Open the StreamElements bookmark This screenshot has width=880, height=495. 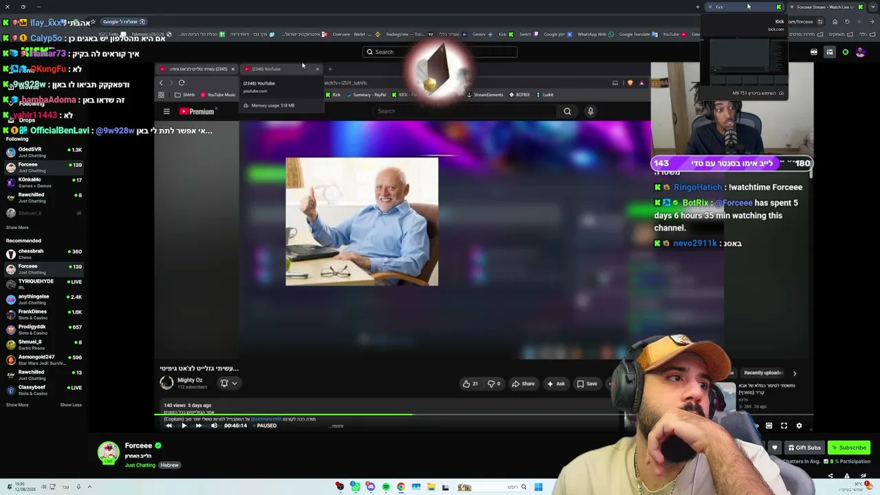485,95
